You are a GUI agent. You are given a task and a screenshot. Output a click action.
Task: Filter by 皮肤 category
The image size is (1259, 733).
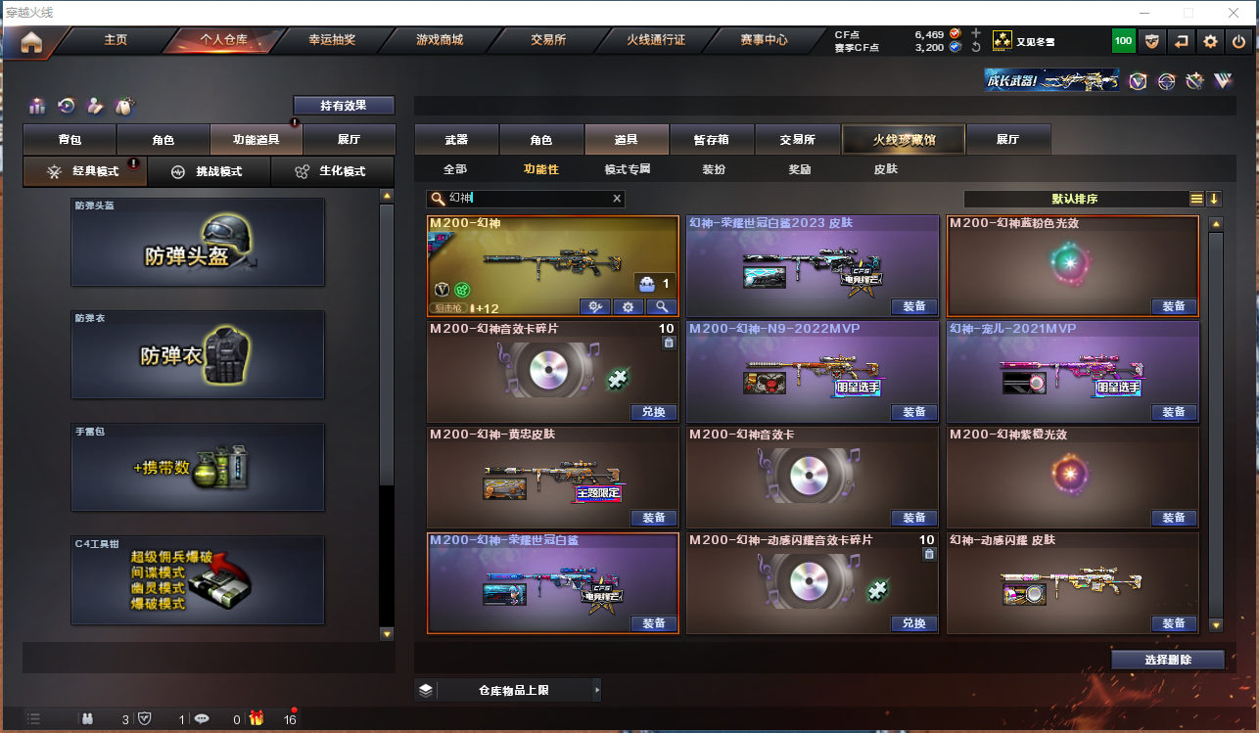[x=886, y=169]
